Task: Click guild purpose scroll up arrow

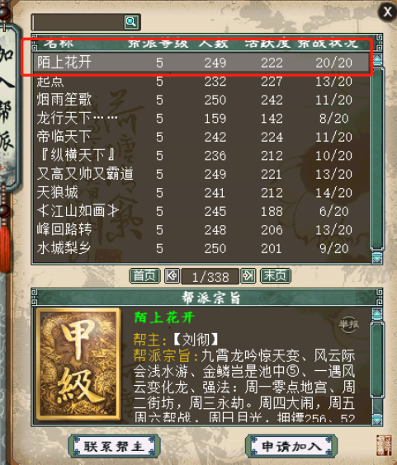Action: [377, 315]
